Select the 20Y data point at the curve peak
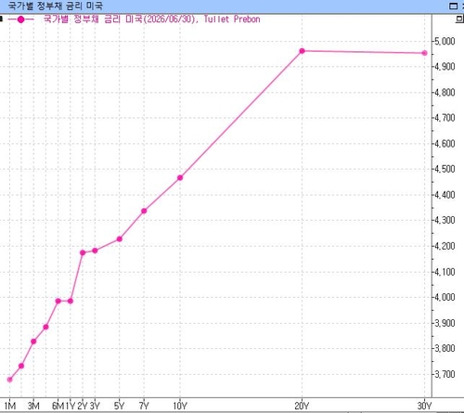This screenshot has width=464, height=413. (302, 51)
